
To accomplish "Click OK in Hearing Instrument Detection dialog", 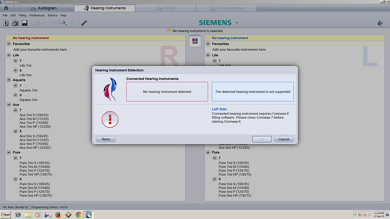I will (262, 139).
